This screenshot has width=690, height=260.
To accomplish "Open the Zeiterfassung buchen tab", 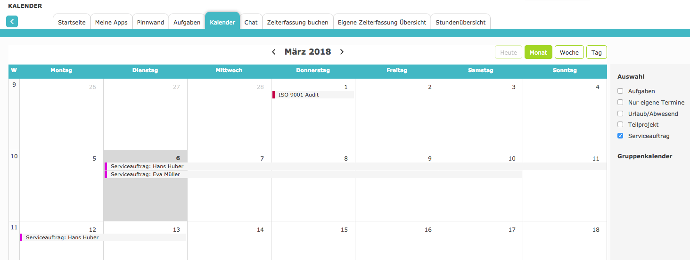I will [297, 22].
